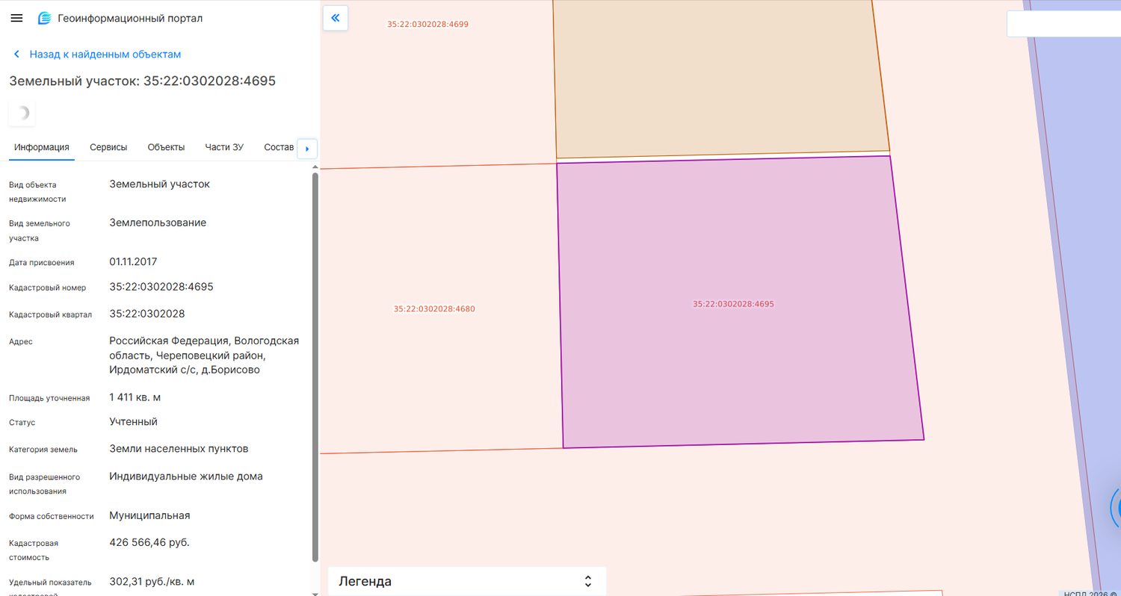Click the back arrow beside Назад
The image size is (1121, 596).
click(x=16, y=55)
